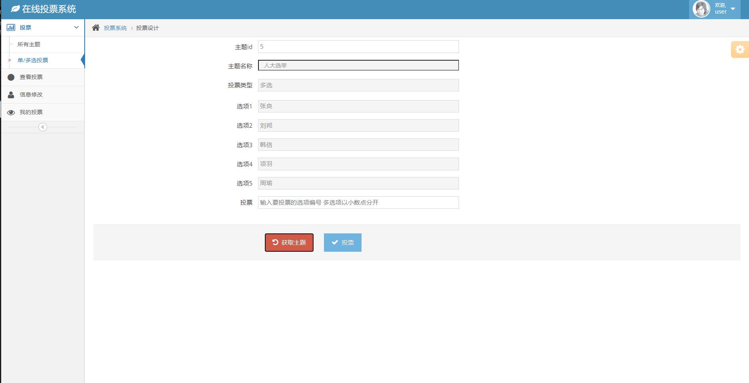Open the settings gear on the right edge
This screenshot has height=383, width=749.
coord(740,49)
